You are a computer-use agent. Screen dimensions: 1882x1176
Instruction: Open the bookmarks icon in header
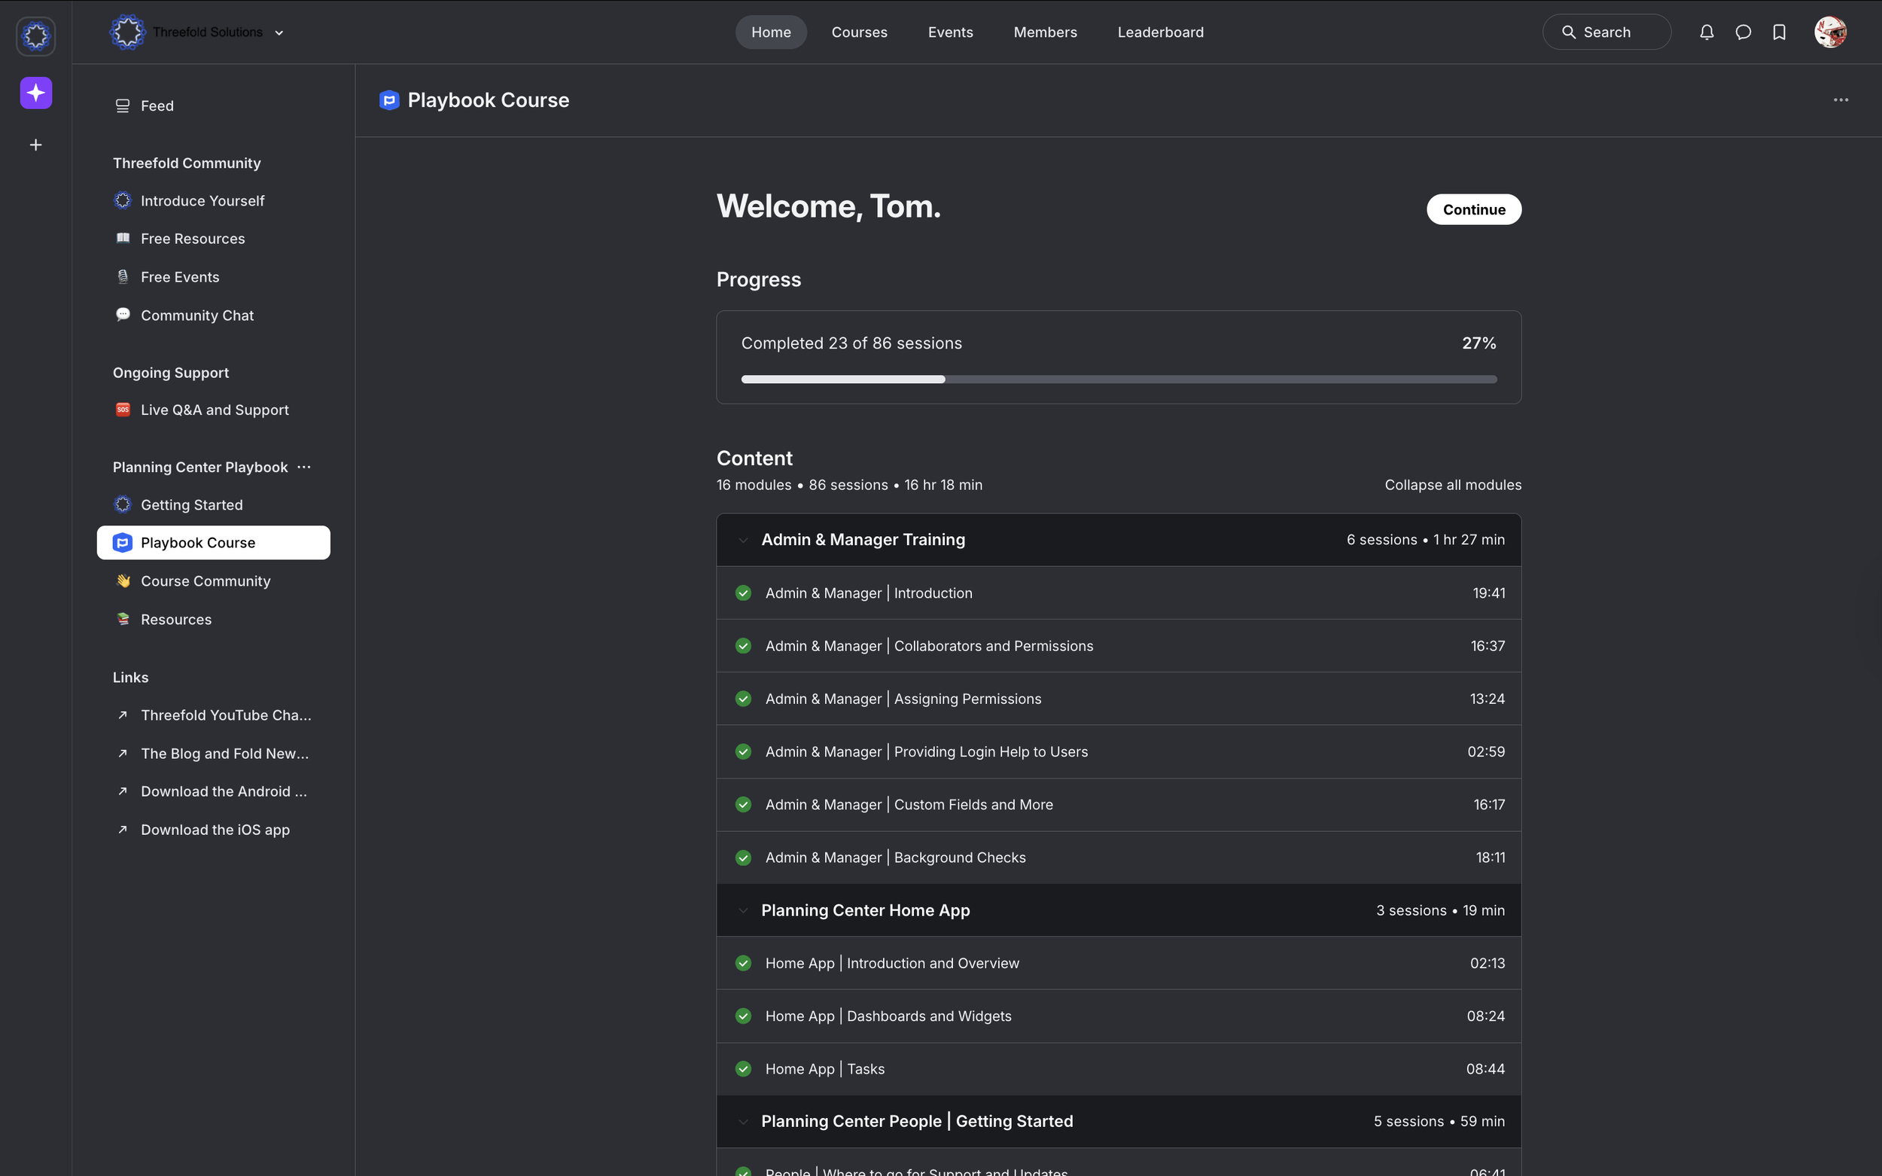(x=1780, y=32)
